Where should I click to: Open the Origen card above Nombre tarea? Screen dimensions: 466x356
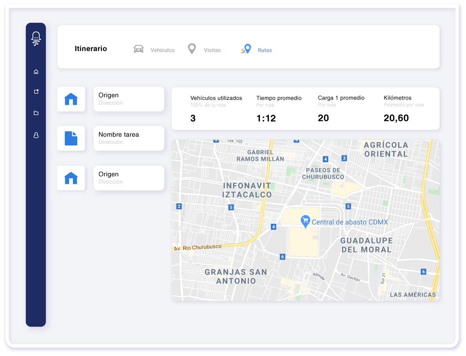129,99
